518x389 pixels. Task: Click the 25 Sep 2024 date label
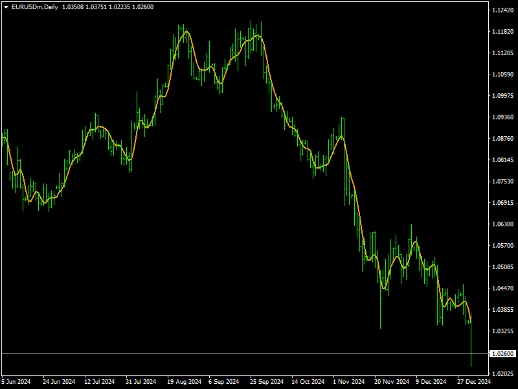tap(267, 382)
